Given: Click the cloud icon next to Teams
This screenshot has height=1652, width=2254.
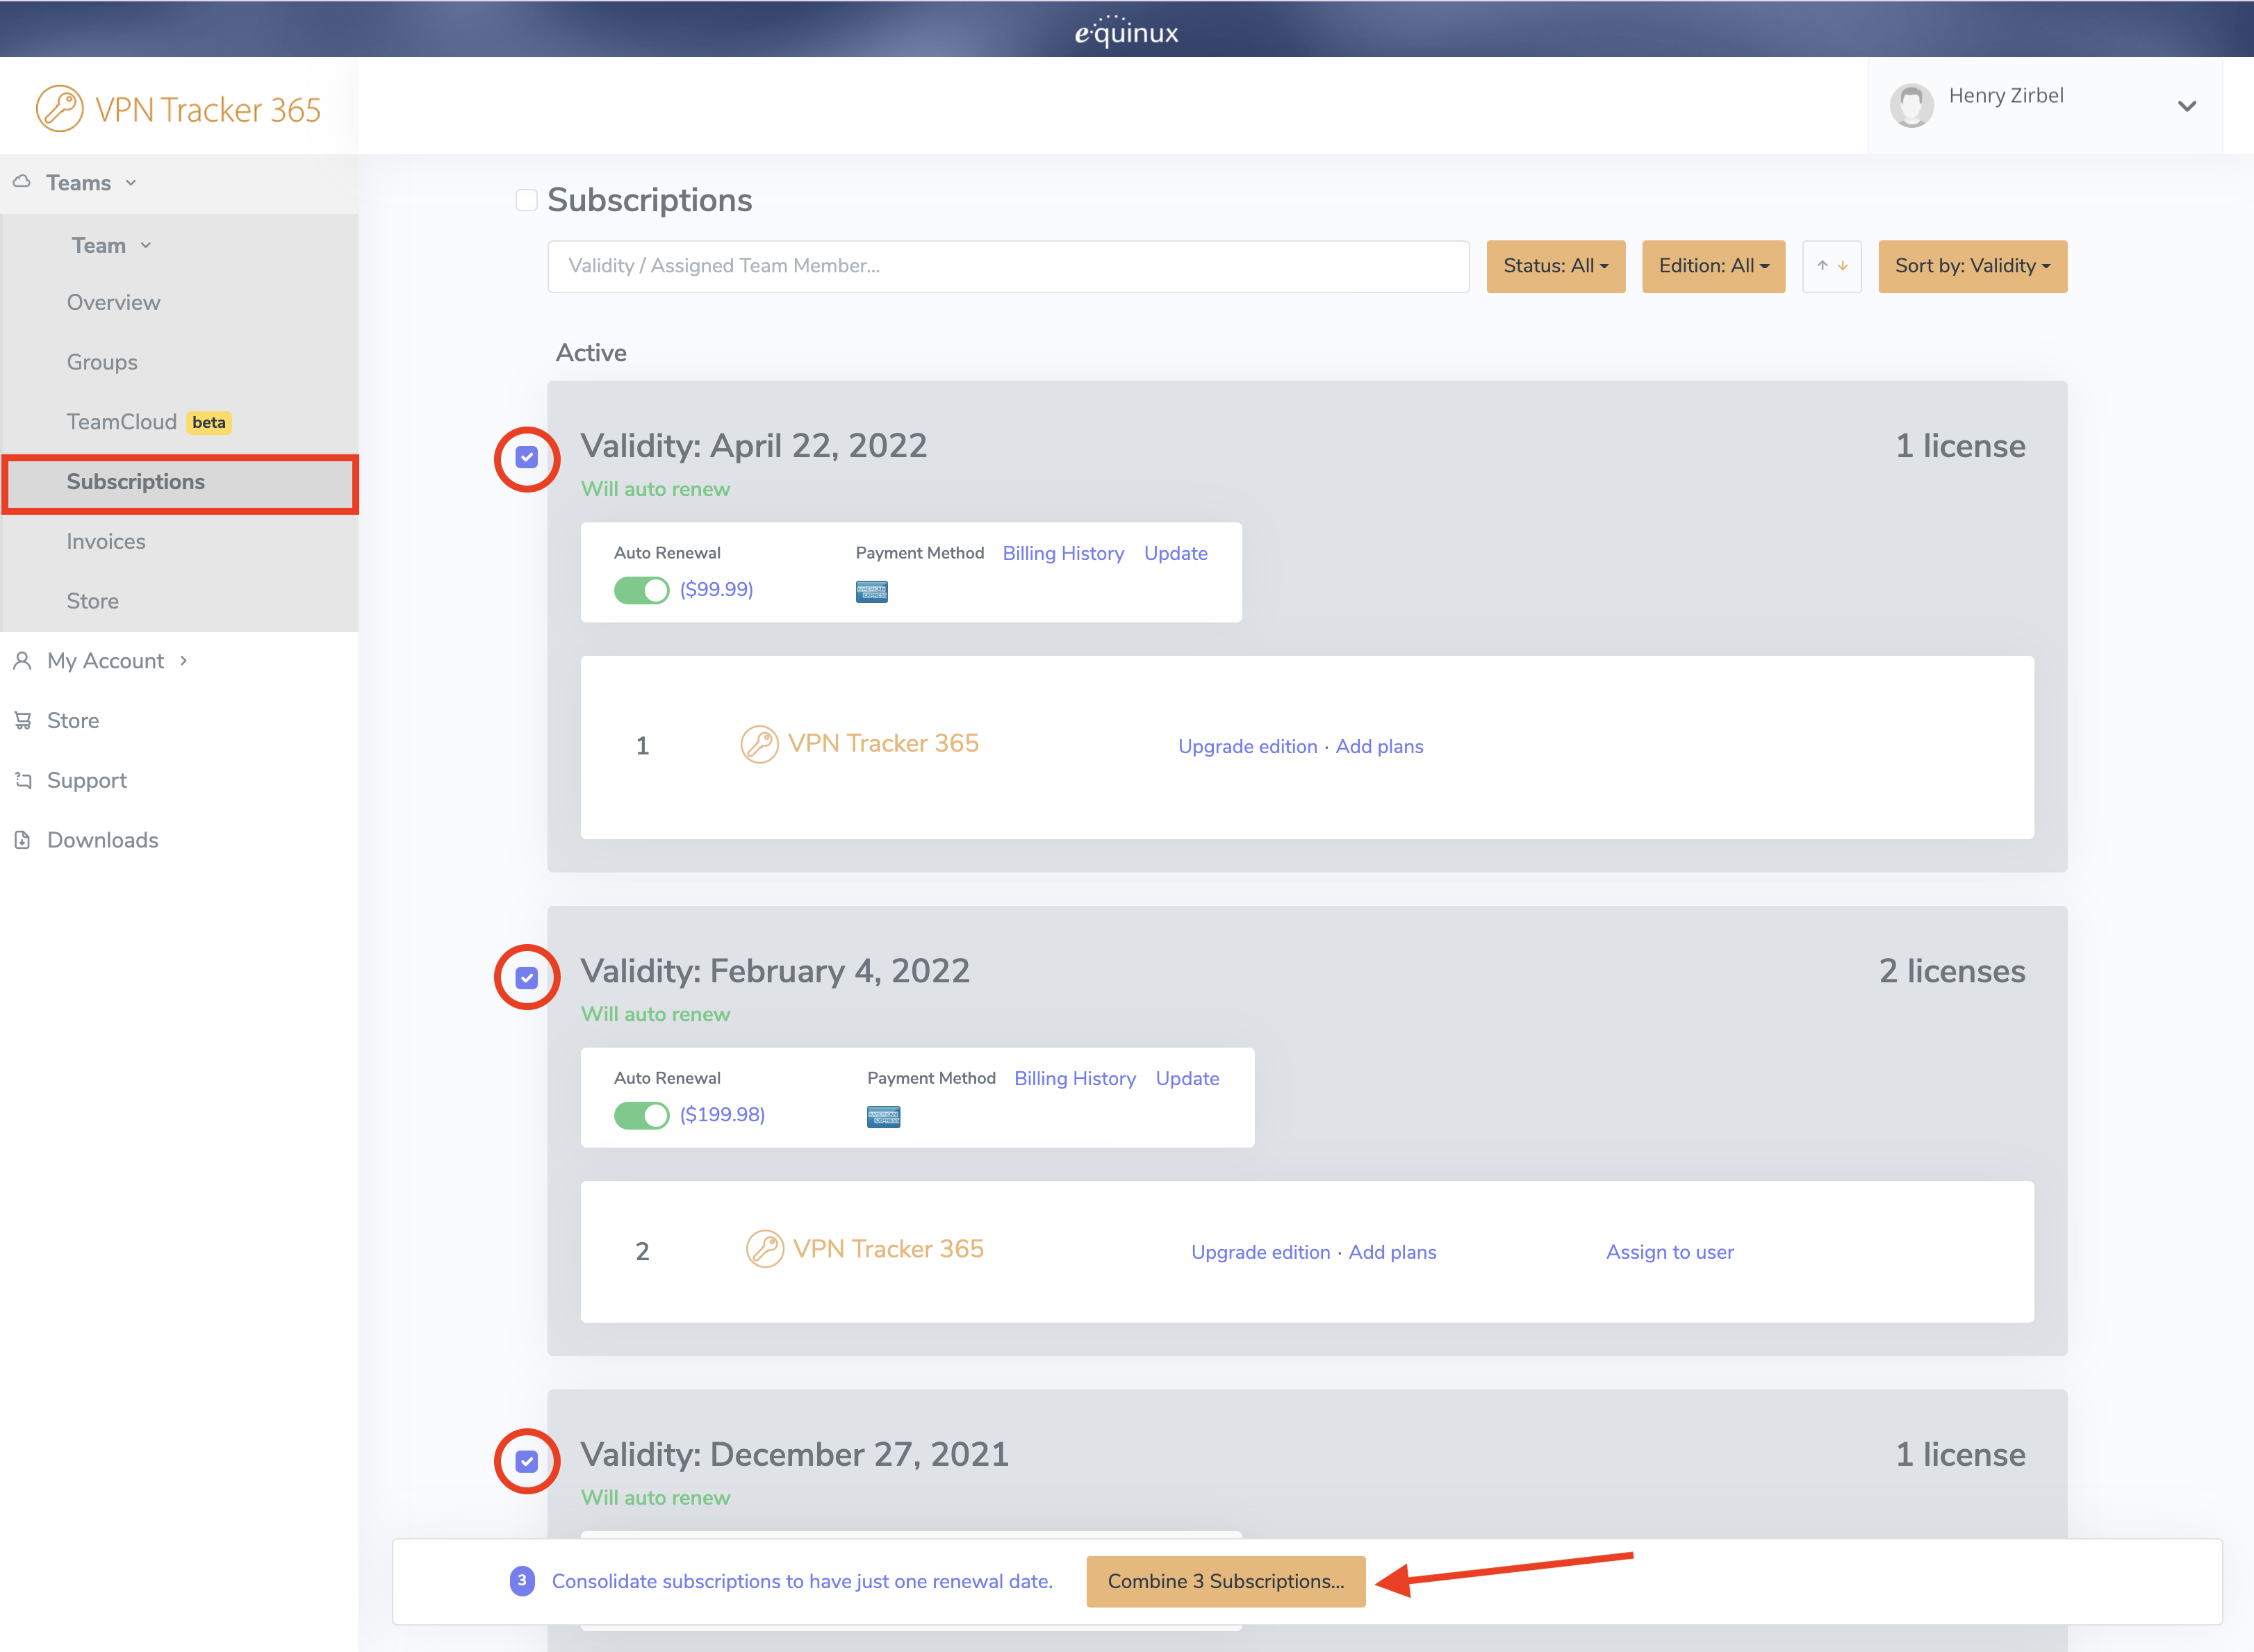Looking at the screenshot, I should click(22, 182).
